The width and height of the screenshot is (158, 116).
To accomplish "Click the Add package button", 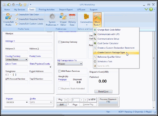I will (62, 104).
